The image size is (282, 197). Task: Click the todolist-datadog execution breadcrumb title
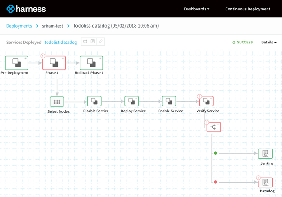tap(116, 26)
